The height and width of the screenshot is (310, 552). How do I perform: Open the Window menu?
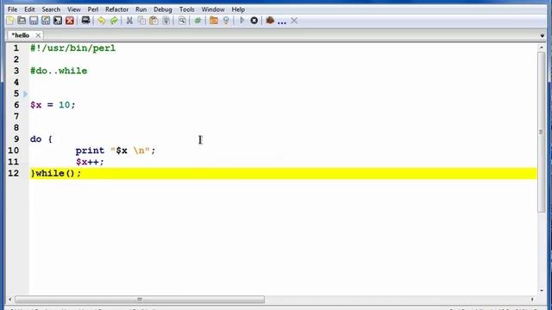pyautogui.click(x=213, y=9)
